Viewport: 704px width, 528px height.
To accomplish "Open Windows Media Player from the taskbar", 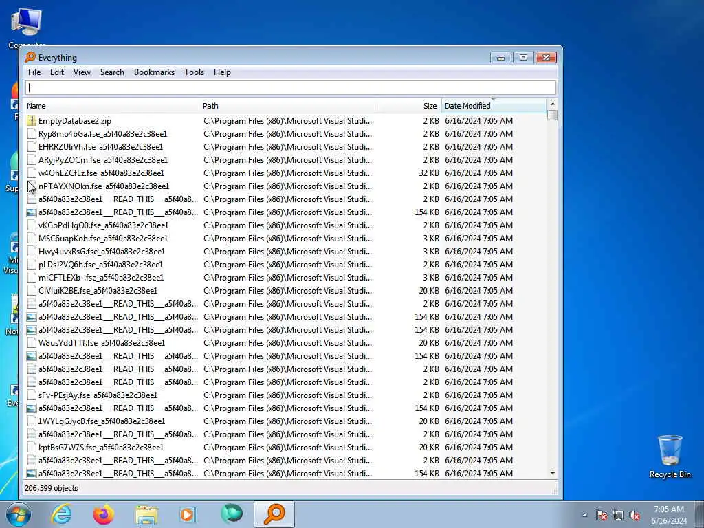I will tap(188, 514).
